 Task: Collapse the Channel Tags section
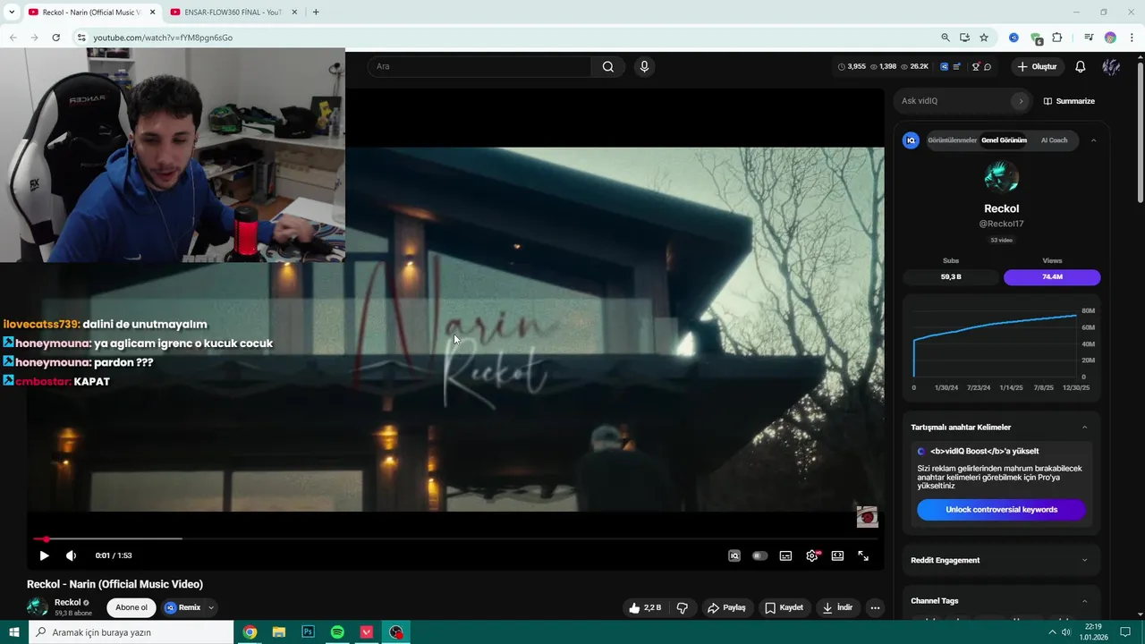point(1085,601)
